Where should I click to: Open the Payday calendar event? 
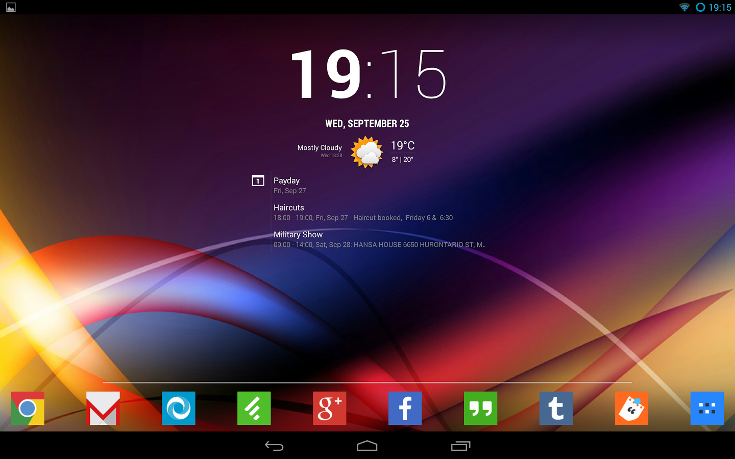pos(287,185)
